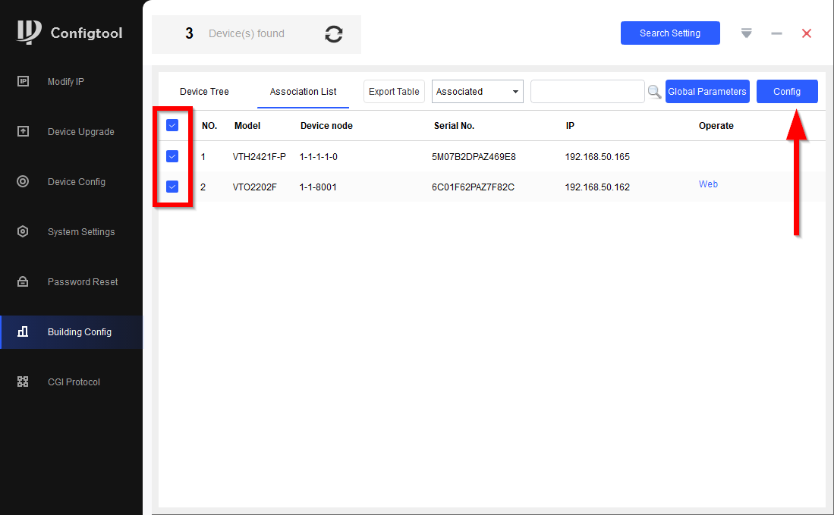Viewport: 834px width, 515px height.
Task: Click the CGI Protocol grid icon
Action: pos(23,382)
